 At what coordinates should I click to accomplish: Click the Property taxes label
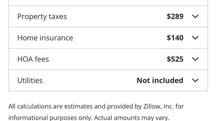pos(42,16)
